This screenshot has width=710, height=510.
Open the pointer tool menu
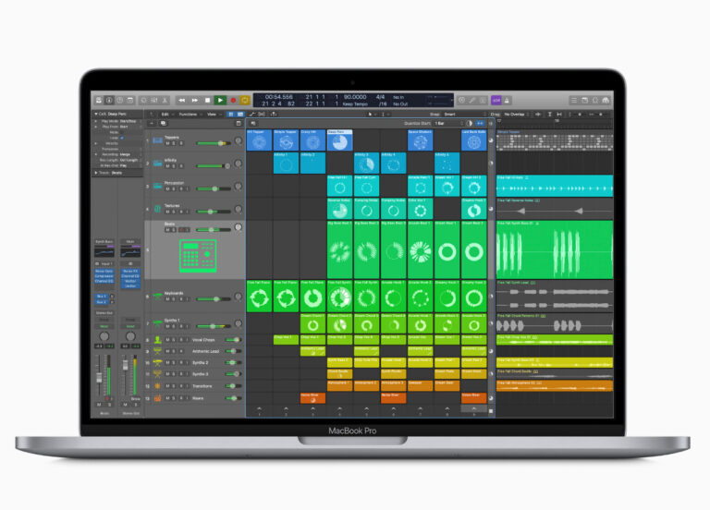point(371,114)
